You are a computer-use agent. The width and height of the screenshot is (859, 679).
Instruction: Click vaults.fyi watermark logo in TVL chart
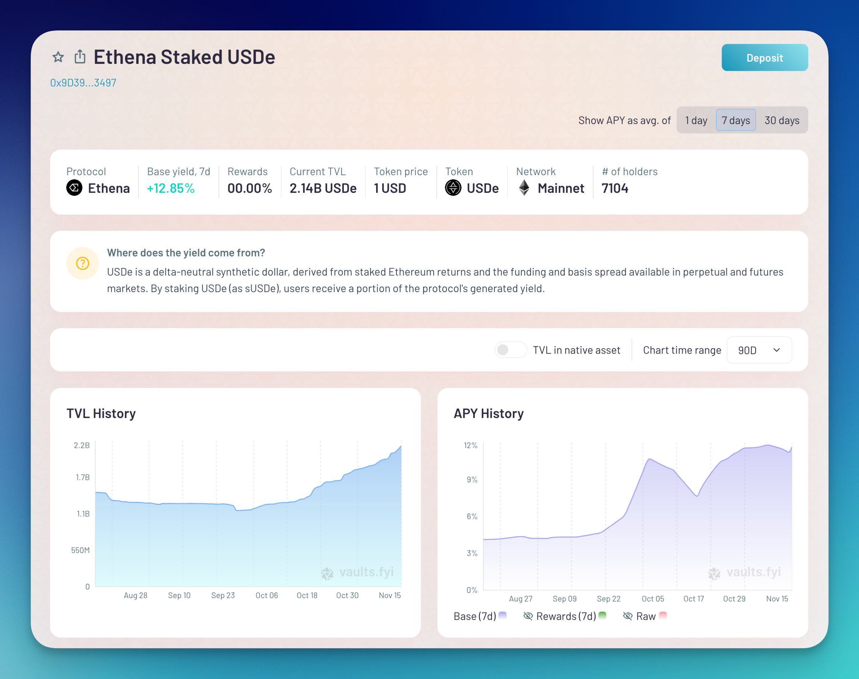point(327,573)
